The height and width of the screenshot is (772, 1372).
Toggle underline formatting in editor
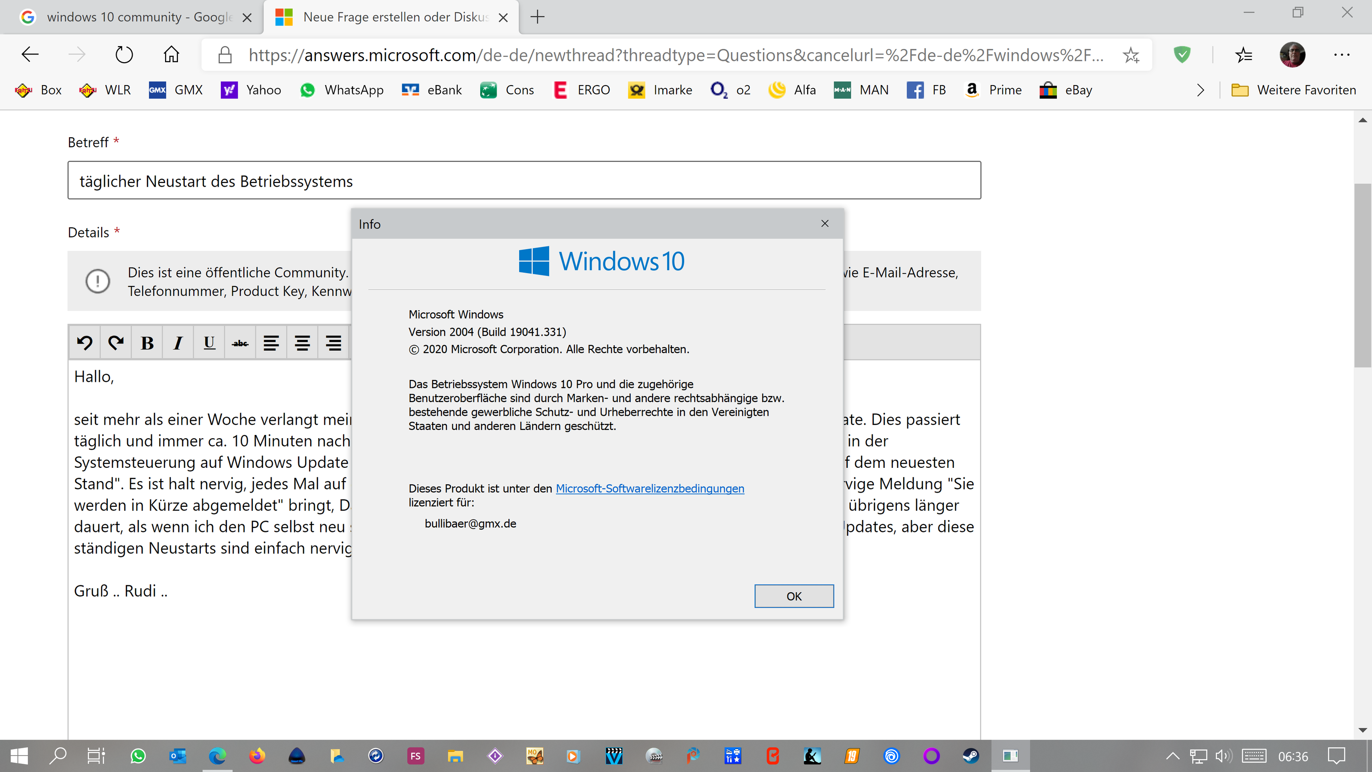point(209,343)
